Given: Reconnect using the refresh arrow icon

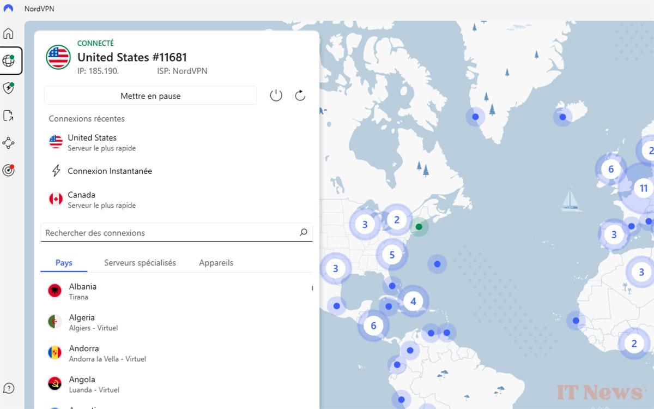Looking at the screenshot, I should coord(300,95).
